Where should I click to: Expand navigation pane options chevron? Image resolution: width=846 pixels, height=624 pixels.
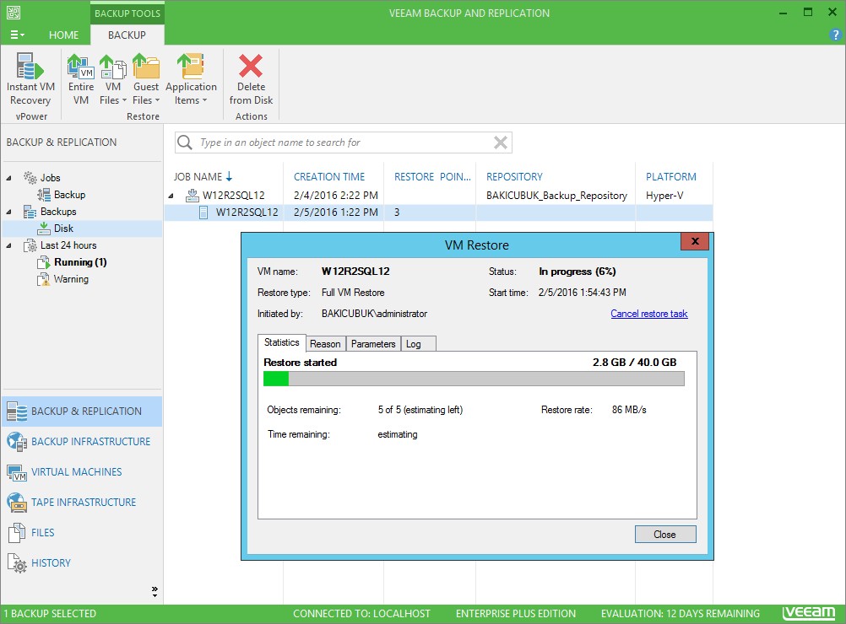point(155,592)
